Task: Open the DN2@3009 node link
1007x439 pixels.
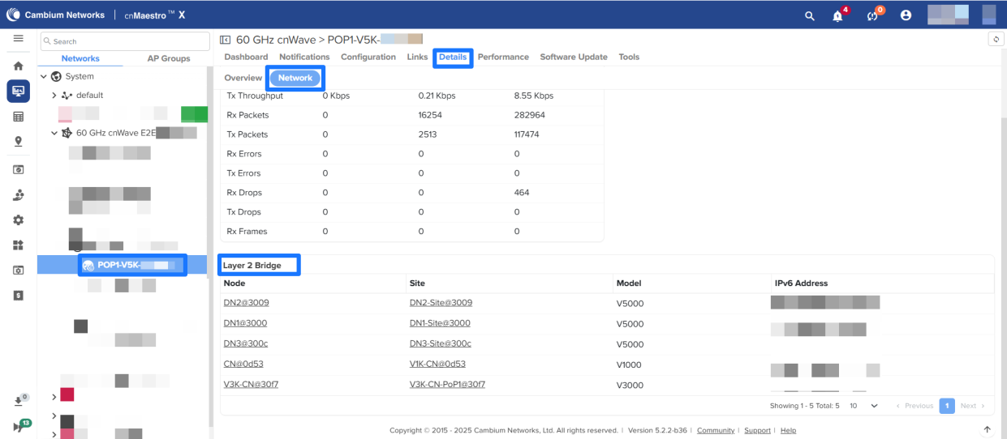Action: [x=246, y=303]
